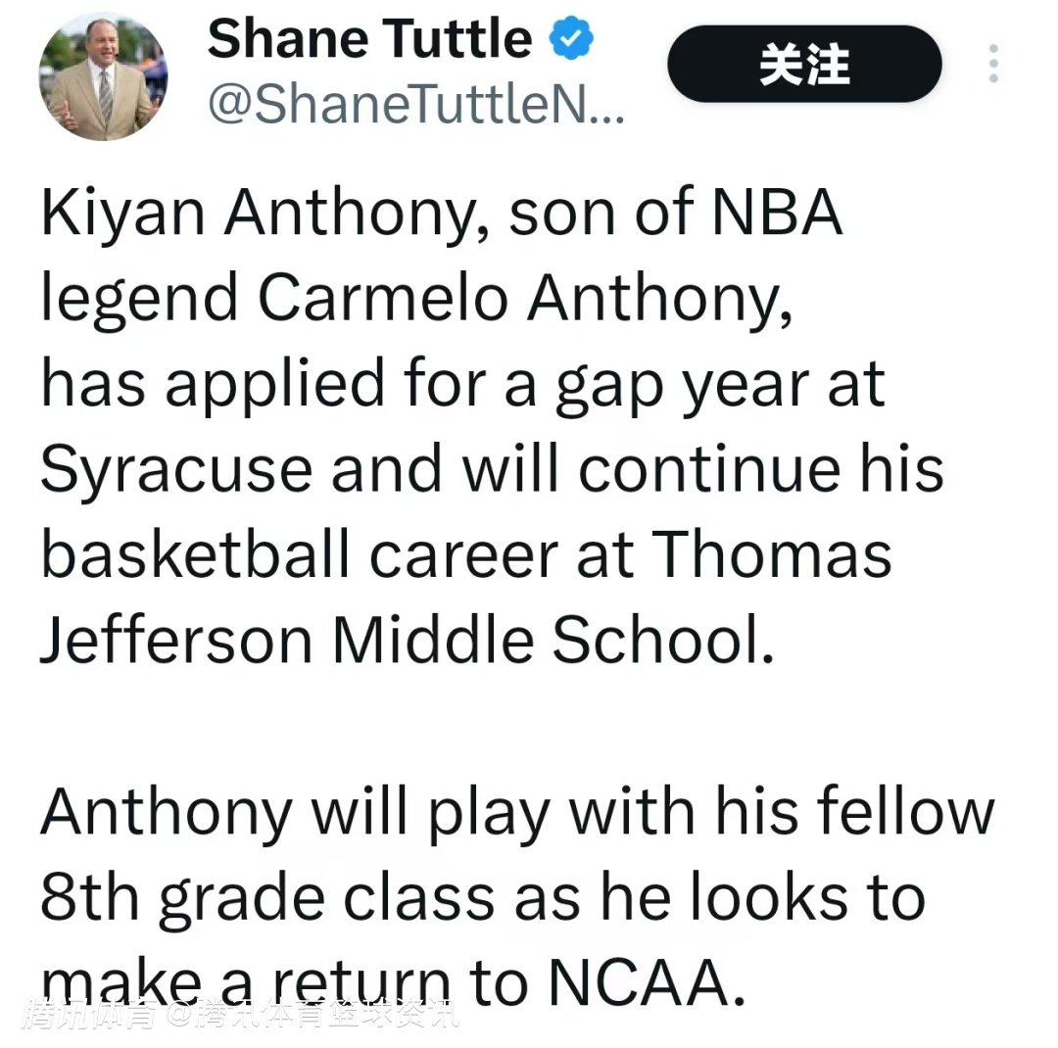Open the three-dot more options menu
Viewport: 1058px width, 1048px height.
(993, 64)
